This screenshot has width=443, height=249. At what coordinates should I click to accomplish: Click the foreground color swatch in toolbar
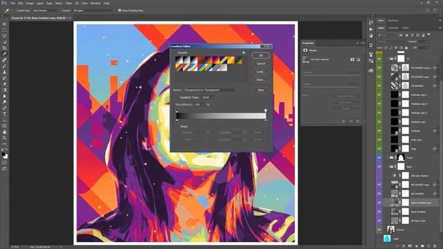tap(3, 154)
